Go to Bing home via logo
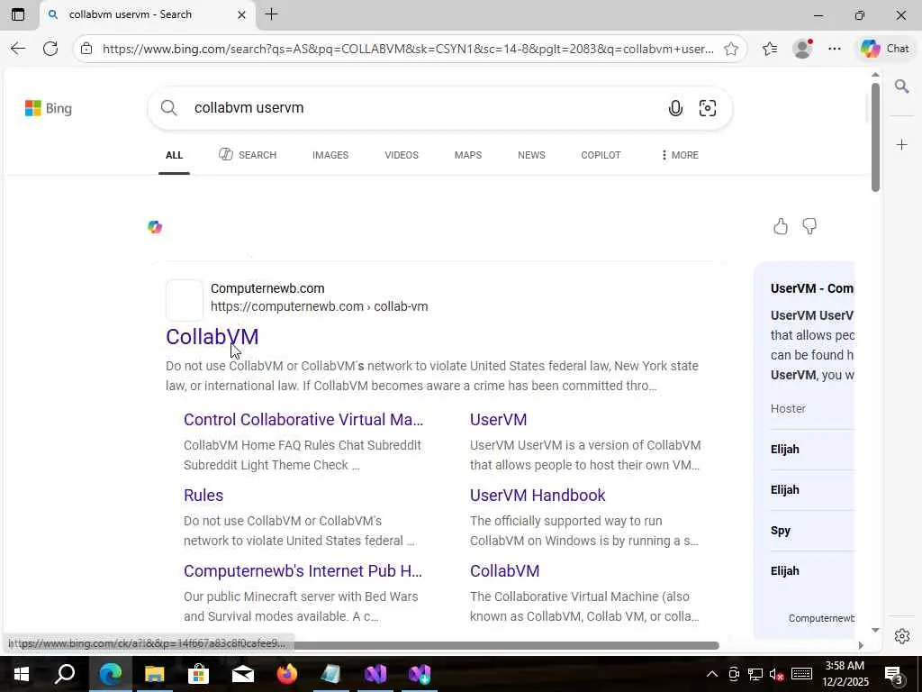This screenshot has width=922, height=692. (x=49, y=108)
